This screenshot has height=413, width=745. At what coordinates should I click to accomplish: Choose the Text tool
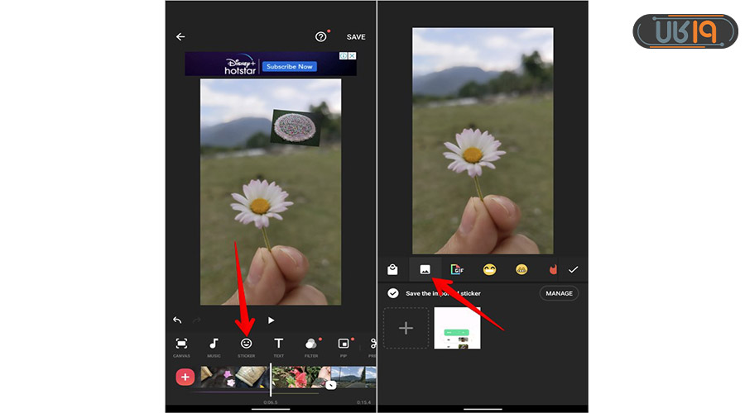(x=278, y=346)
